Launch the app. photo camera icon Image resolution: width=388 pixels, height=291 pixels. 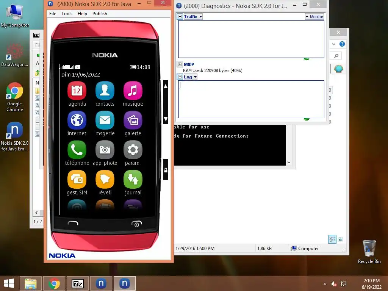105,150
